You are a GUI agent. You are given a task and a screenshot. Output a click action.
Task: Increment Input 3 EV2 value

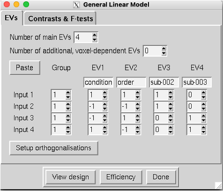[x=138, y=116]
